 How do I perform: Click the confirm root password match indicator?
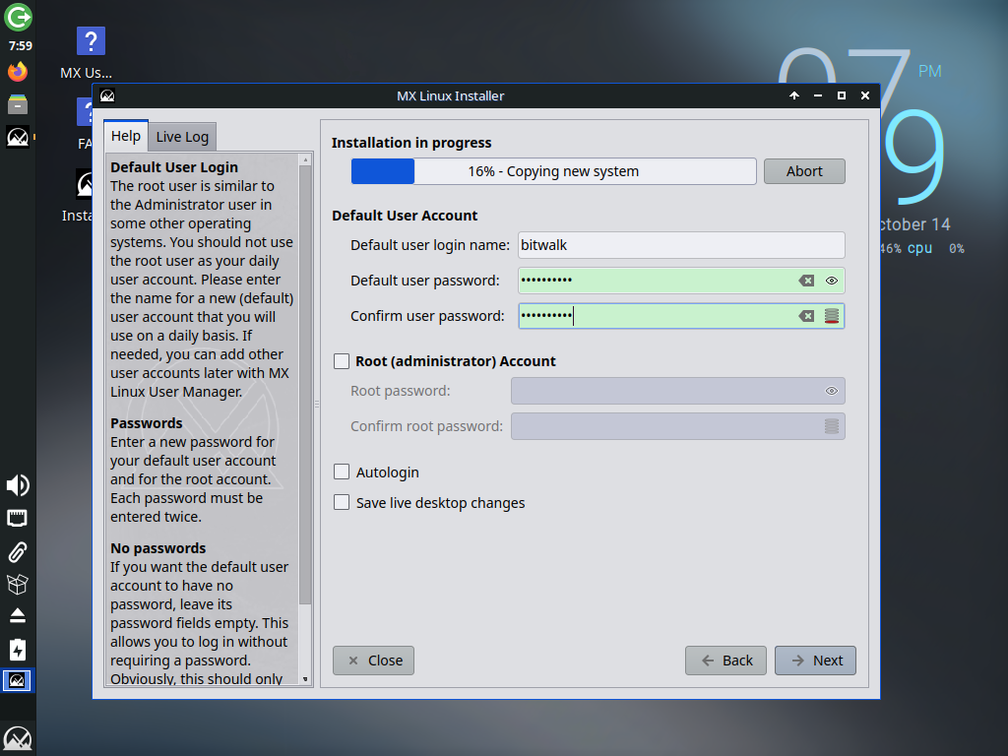click(x=831, y=426)
